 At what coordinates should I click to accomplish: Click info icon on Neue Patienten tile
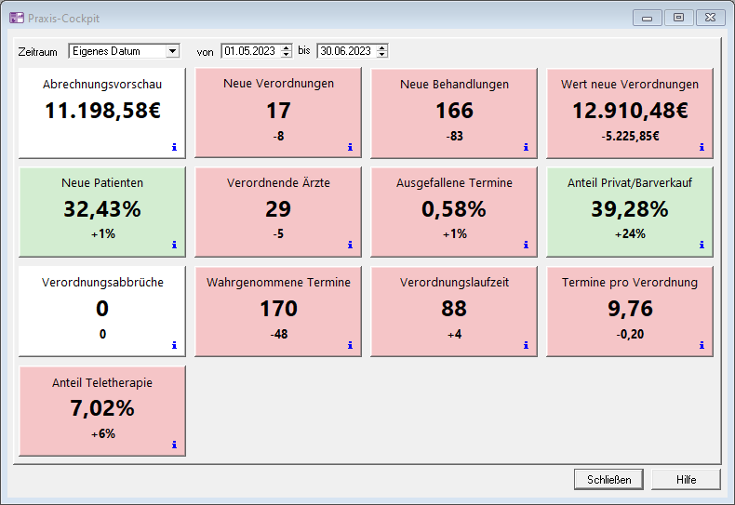pyautogui.click(x=174, y=246)
